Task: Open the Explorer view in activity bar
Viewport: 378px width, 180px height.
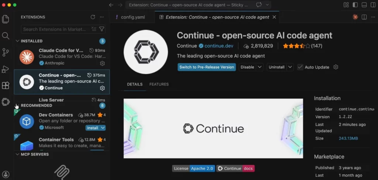Action: [x=6, y=19]
